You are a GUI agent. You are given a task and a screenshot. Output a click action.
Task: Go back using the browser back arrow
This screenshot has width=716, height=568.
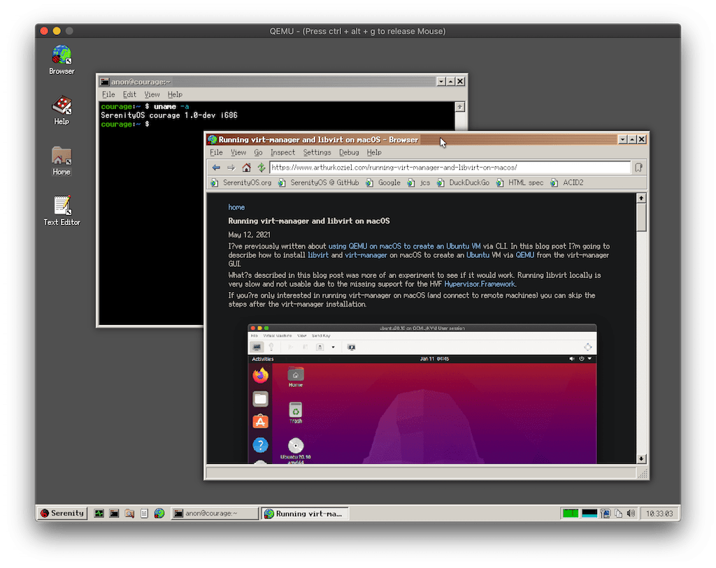[x=217, y=168]
